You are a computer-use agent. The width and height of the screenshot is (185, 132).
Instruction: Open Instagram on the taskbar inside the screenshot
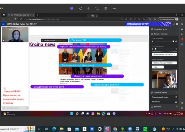point(93,114)
